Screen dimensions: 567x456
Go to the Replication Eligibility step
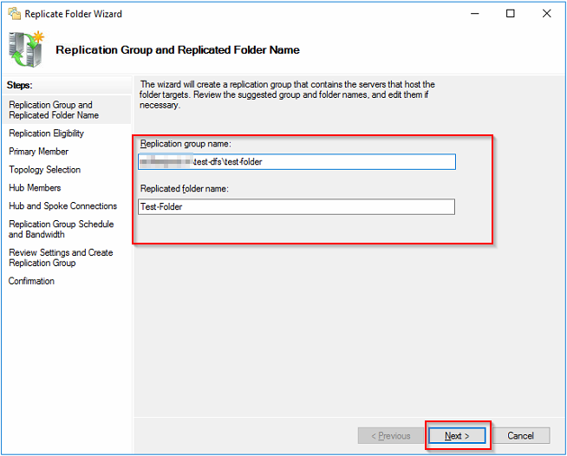pos(47,134)
